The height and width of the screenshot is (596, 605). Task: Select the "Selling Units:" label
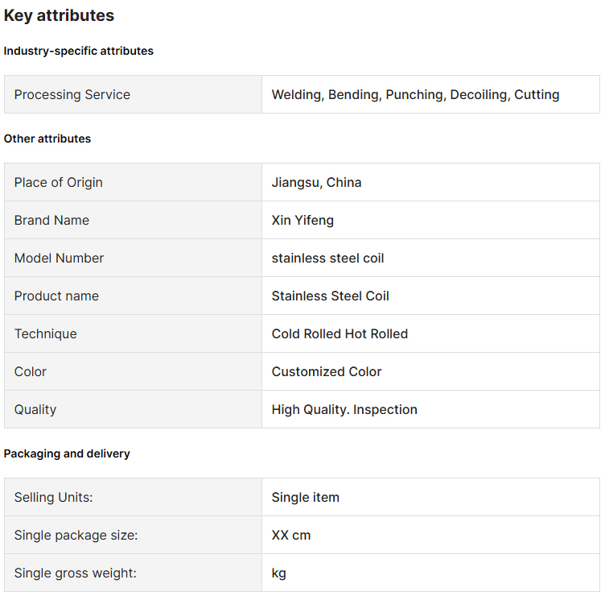tap(53, 497)
